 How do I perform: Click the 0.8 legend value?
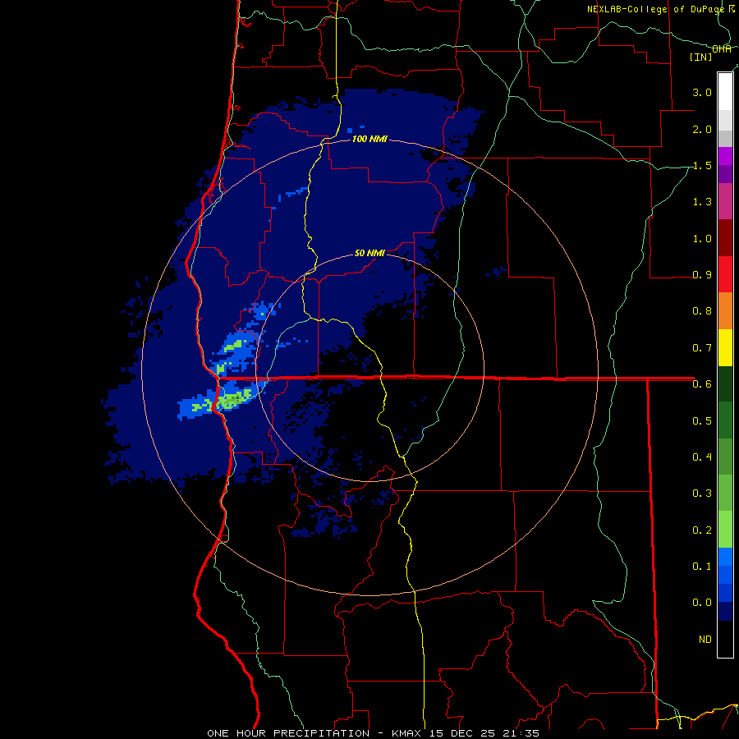702,311
